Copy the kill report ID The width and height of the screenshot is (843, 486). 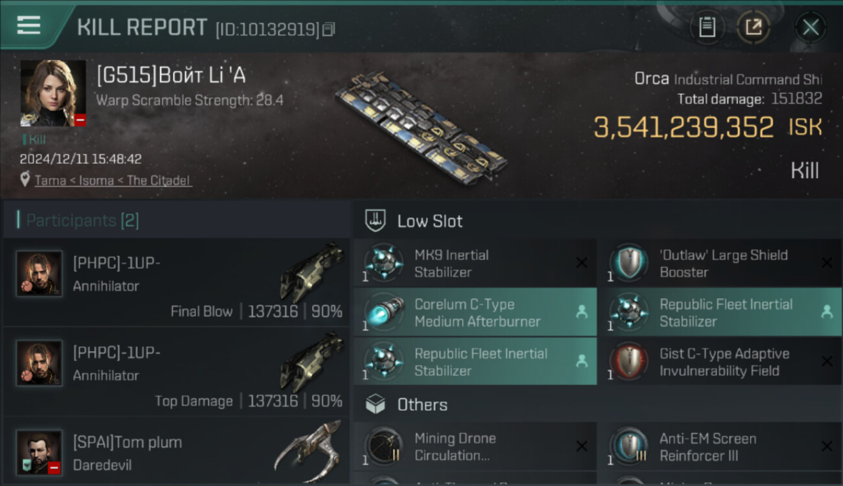pos(329,29)
